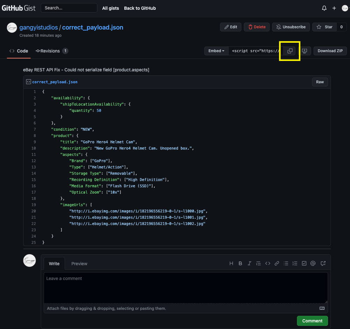Star this gist
The width and height of the screenshot is (350, 329).
pos(324,27)
